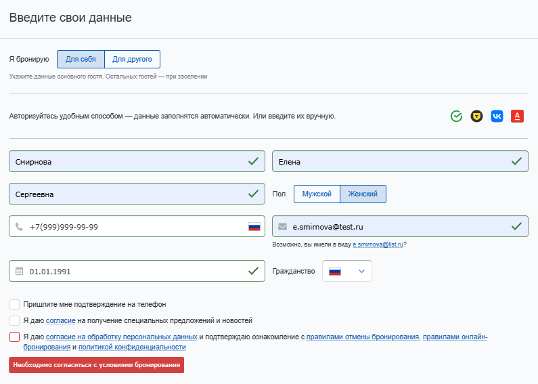
Task: Click the Russian flag in the phone field
Action: pos(254,227)
